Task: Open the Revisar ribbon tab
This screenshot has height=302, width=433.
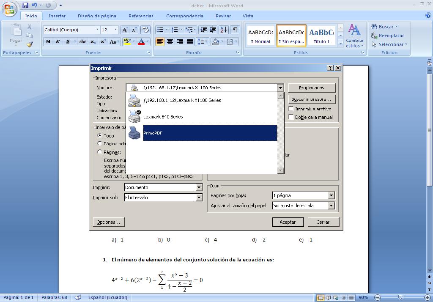Action: pos(223,16)
